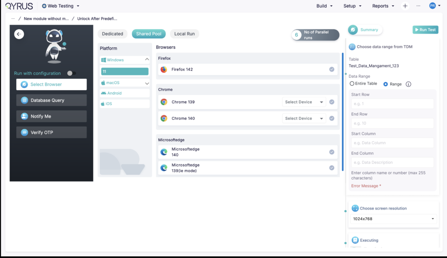This screenshot has height=258, width=447.
Task: Click the Run Test button
Action: (x=425, y=30)
